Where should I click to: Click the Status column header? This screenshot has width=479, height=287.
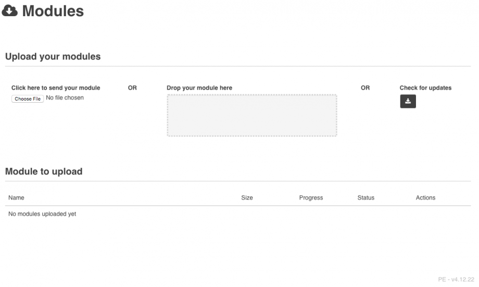tap(365, 198)
